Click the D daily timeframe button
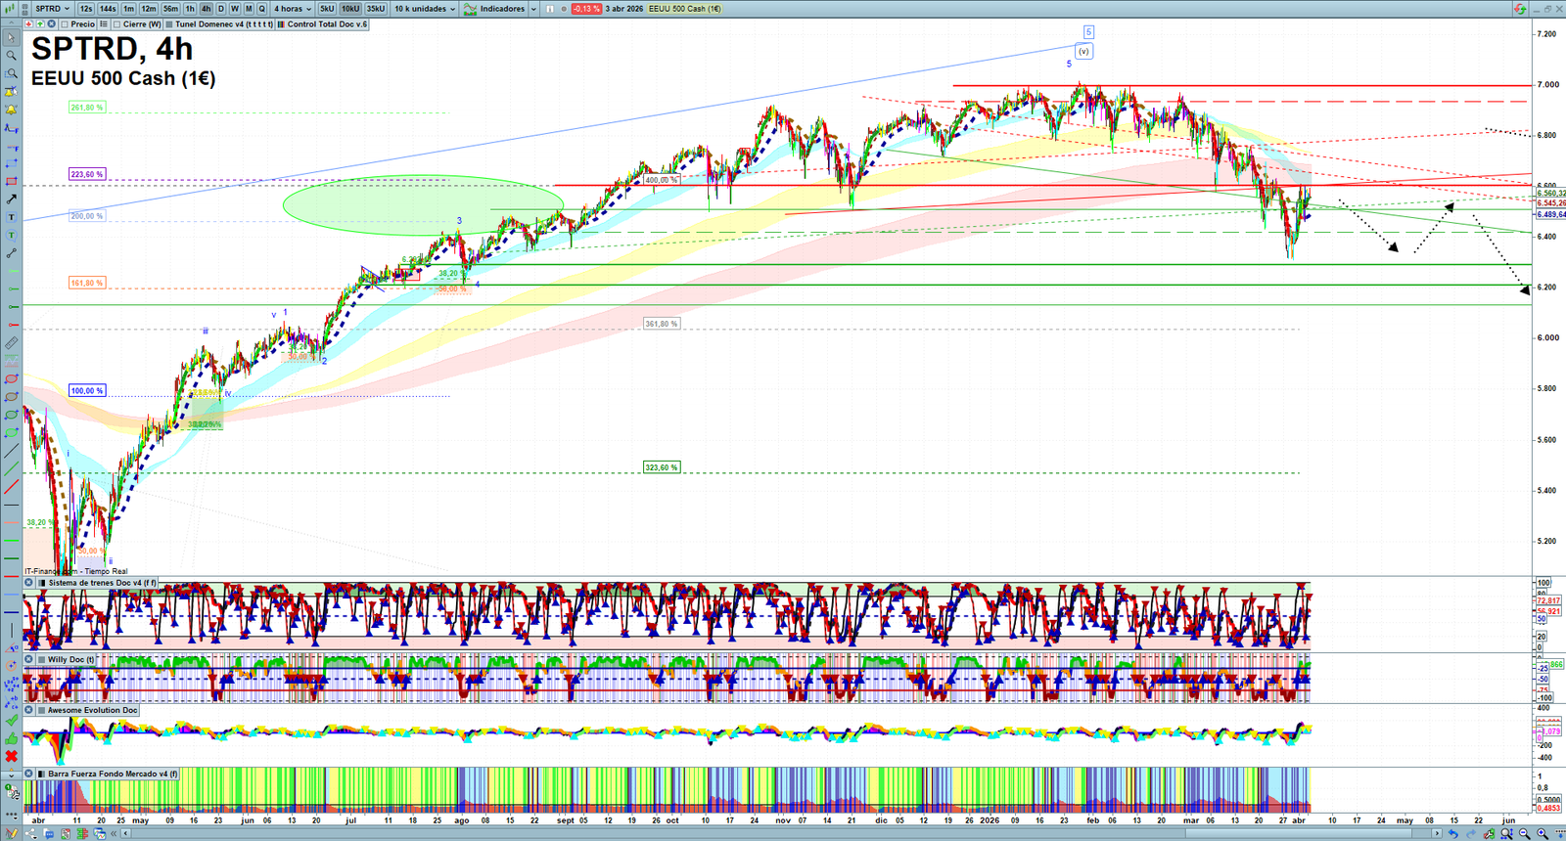This screenshot has width=1566, height=841. (x=220, y=9)
